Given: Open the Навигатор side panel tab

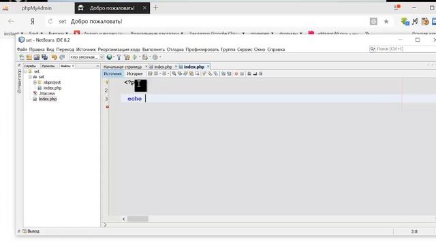Looking at the screenshot, I should (19, 81).
